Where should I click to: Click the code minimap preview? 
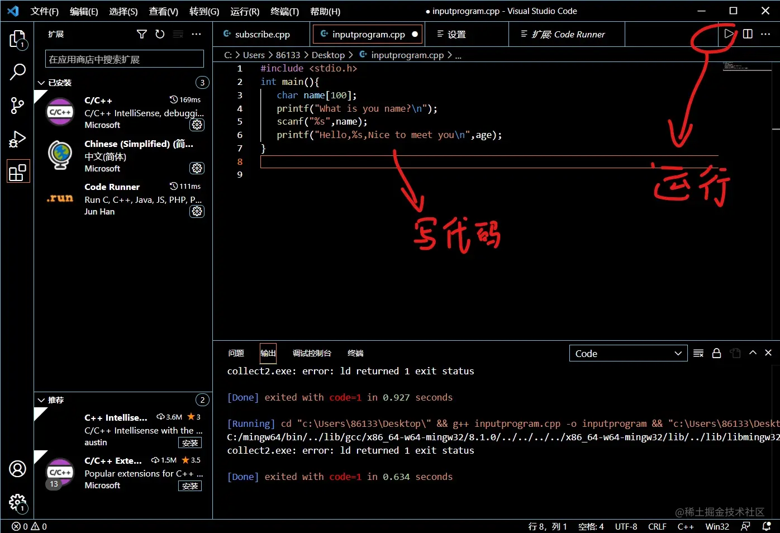click(x=746, y=66)
